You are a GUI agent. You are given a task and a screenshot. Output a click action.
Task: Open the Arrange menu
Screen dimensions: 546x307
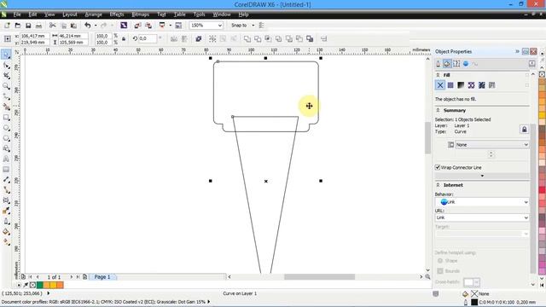(93, 14)
